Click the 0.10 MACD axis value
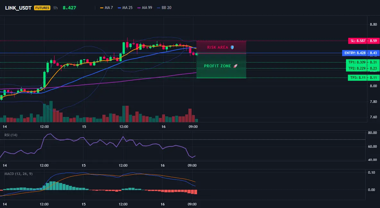This screenshot has height=208, width=380. [x=372, y=172]
